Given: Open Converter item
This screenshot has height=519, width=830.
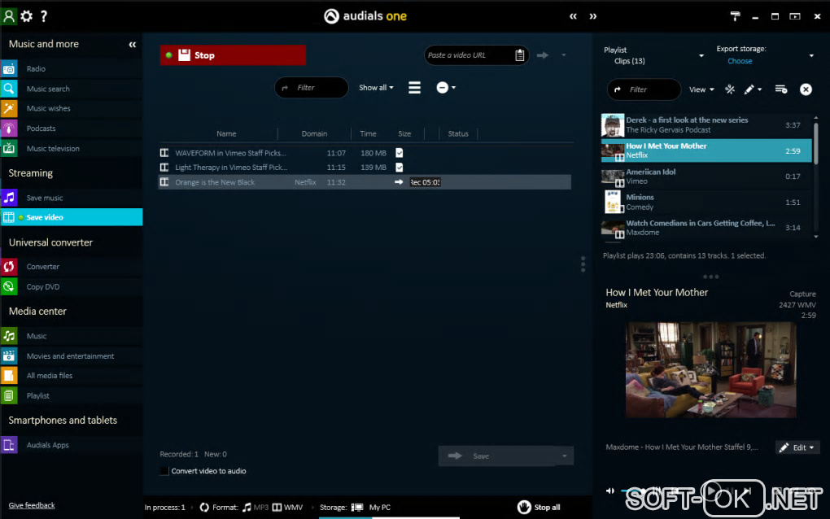Looking at the screenshot, I should pos(43,267).
